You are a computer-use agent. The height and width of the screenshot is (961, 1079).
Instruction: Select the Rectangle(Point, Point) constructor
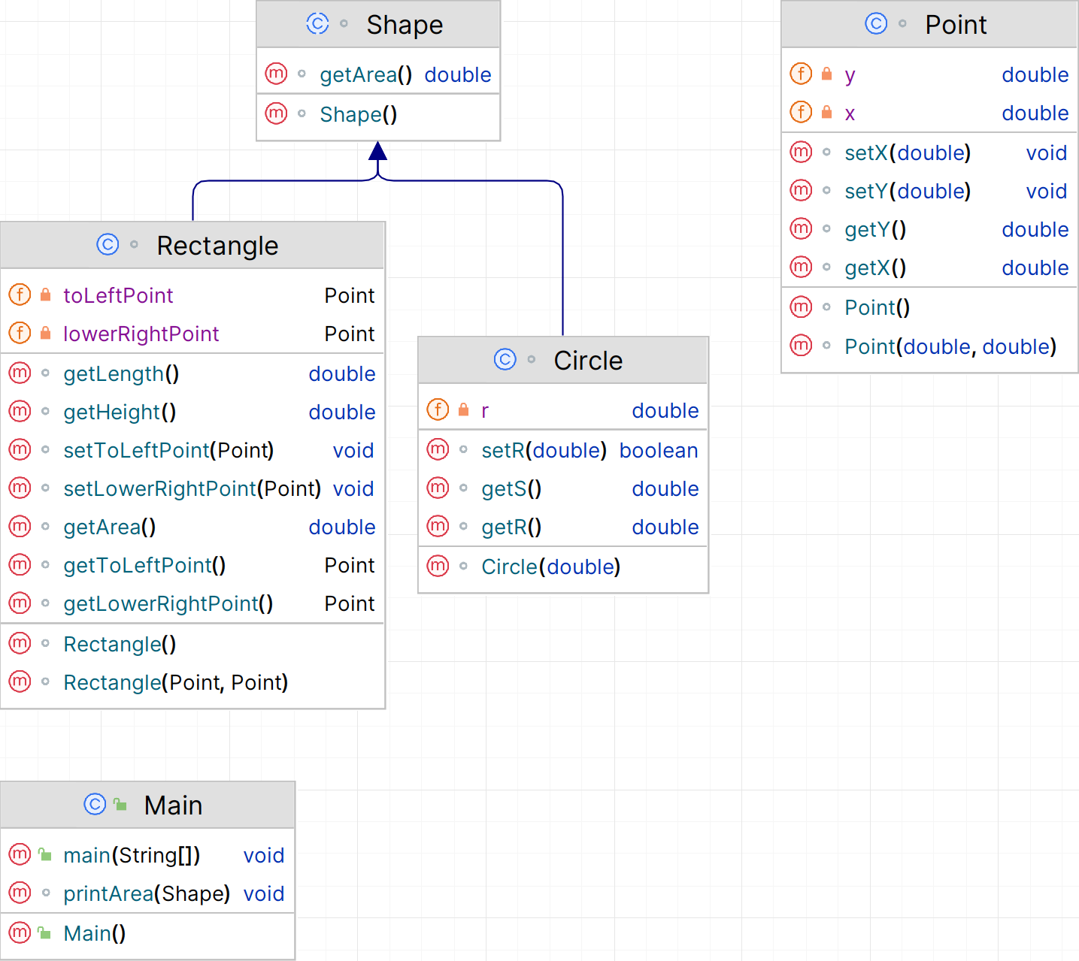175,682
